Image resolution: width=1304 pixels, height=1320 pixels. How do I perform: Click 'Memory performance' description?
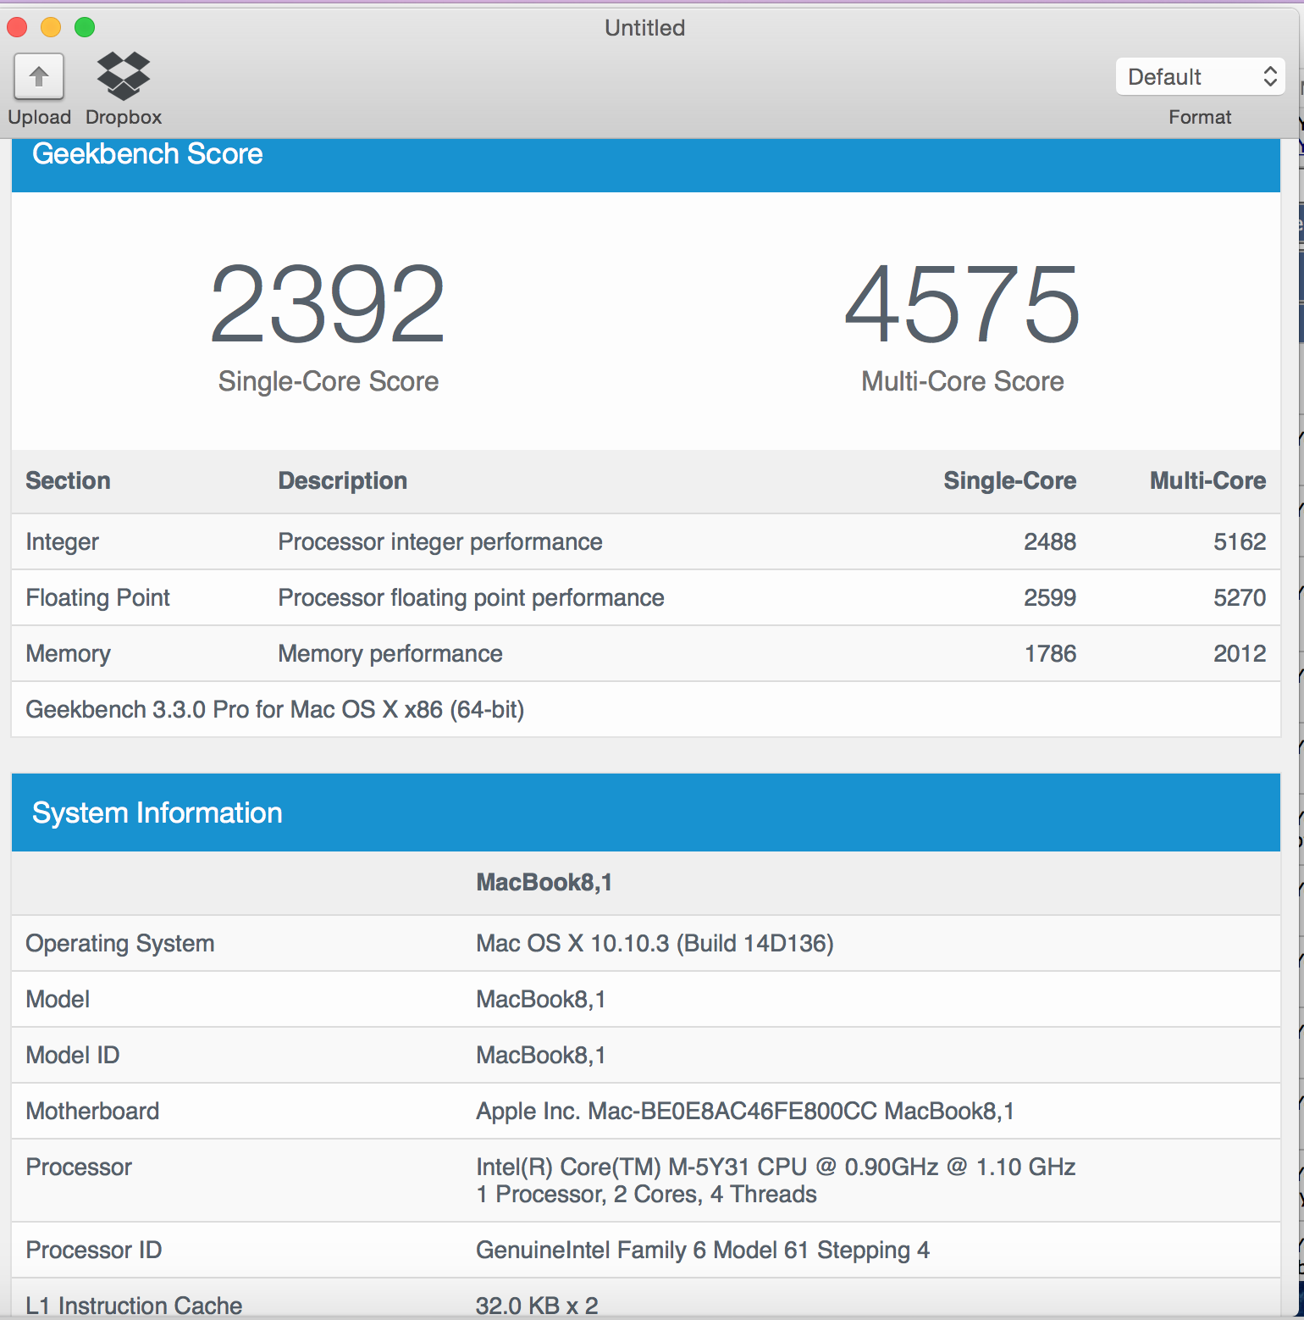click(x=390, y=654)
